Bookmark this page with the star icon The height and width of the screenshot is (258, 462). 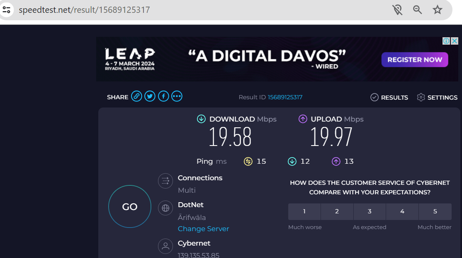(x=437, y=10)
